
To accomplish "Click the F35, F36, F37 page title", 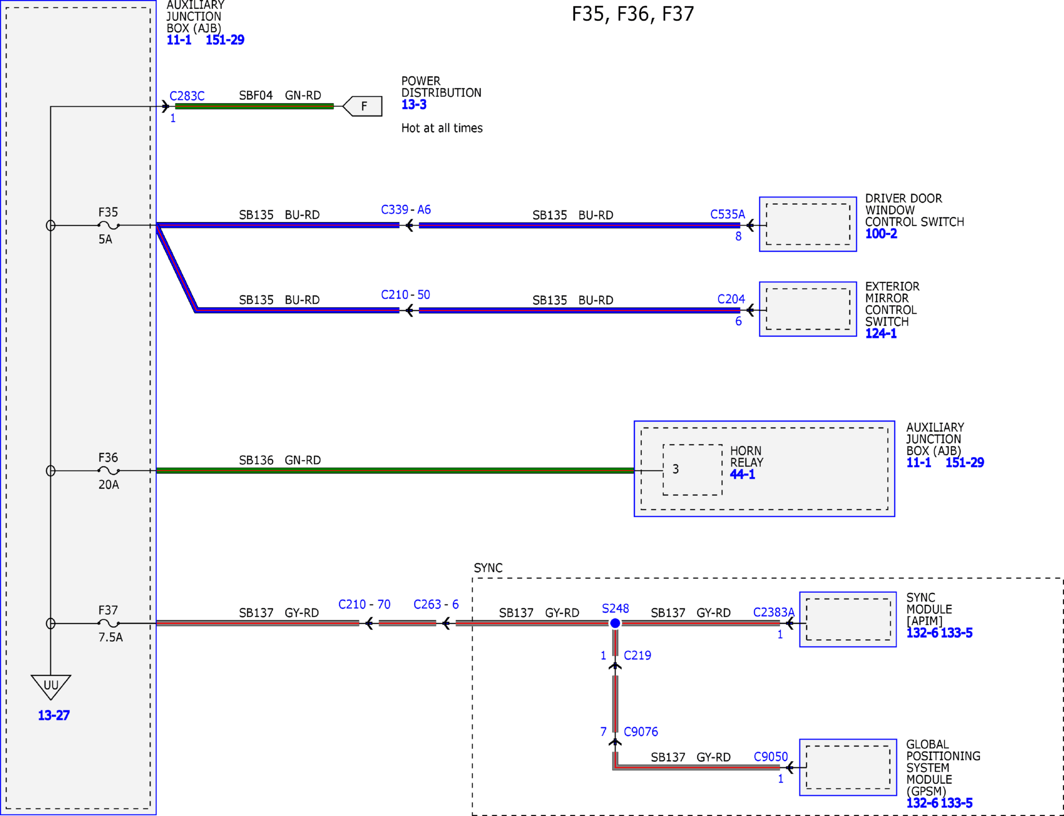I will (632, 13).
